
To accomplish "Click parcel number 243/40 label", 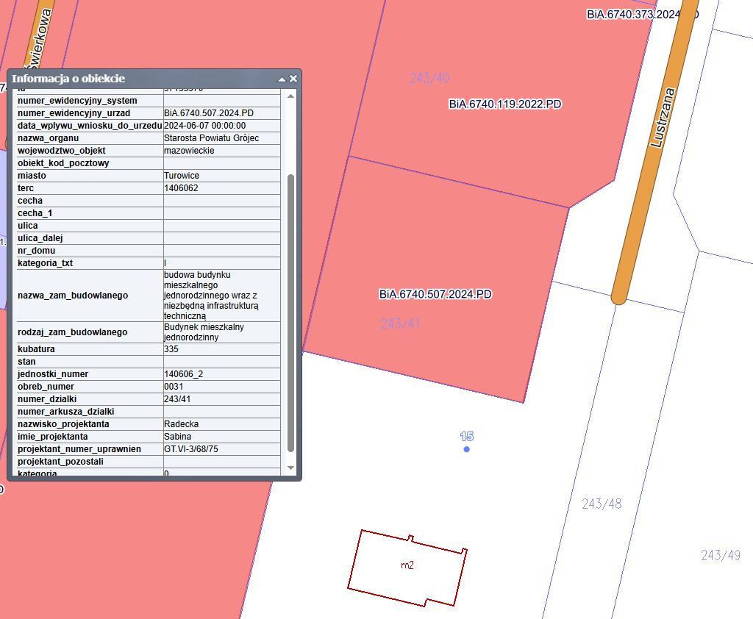I will (x=429, y=78).
